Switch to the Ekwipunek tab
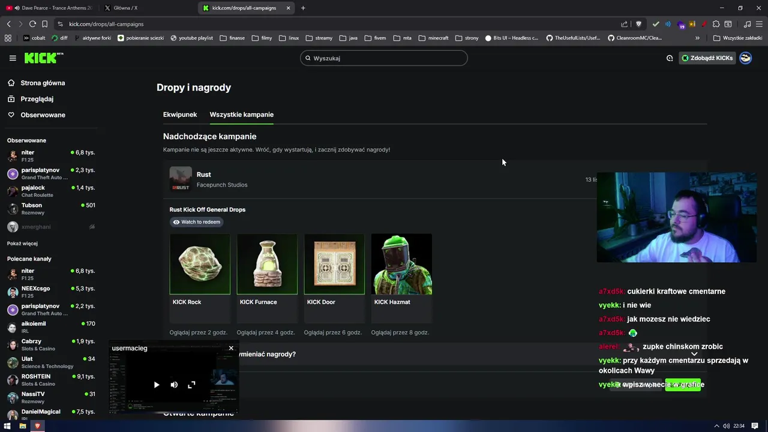 (180, 115)
